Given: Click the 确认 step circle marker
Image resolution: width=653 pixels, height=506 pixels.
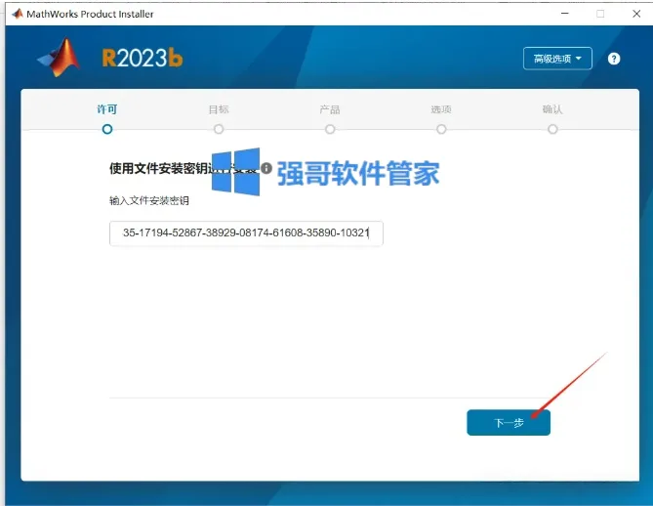Looking at the screenshot, I should coord(552,129).
